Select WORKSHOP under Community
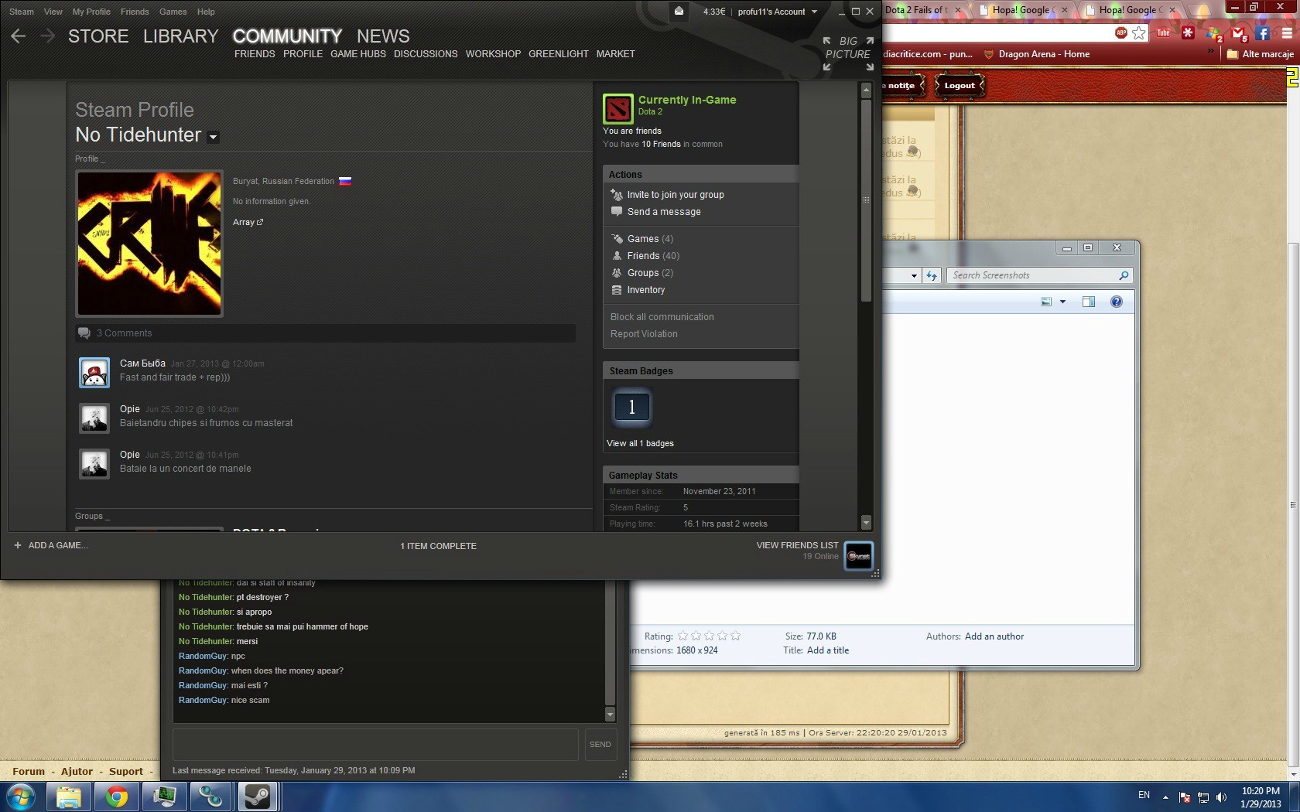Screen dimensions: 1300x812 click(493, 54)
